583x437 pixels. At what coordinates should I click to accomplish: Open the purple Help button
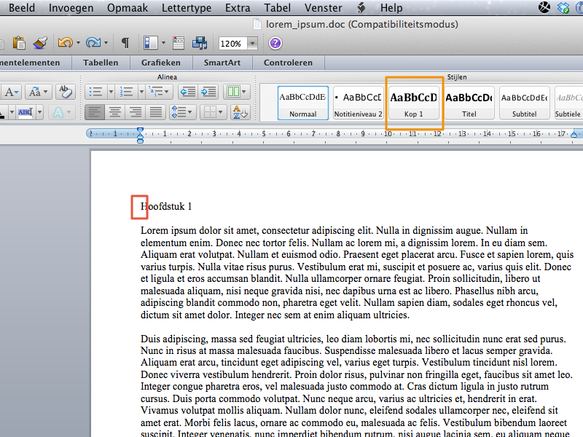tap(275, 43)
